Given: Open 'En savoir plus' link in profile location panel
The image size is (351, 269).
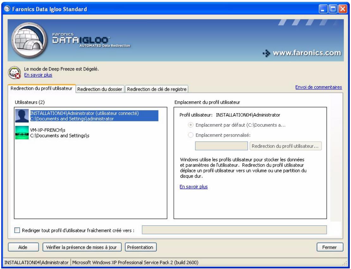Looking at the screenshot, I should point(194,186).
